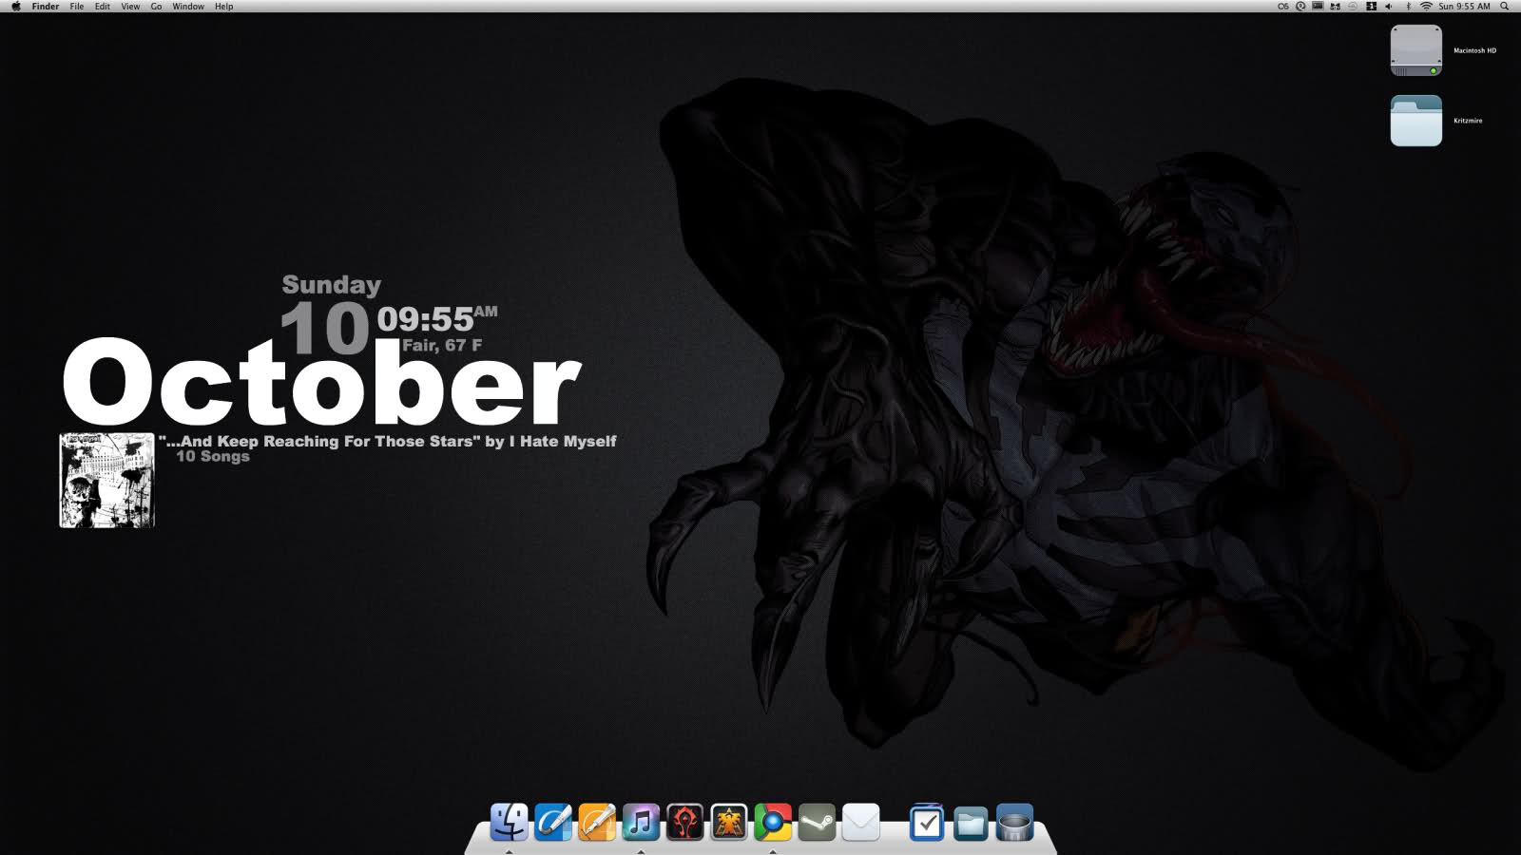Select the Macintosh HD drive icon
Image resolution: width=1521 pixels, height=855 pixels.
(x=1415, y=50)
